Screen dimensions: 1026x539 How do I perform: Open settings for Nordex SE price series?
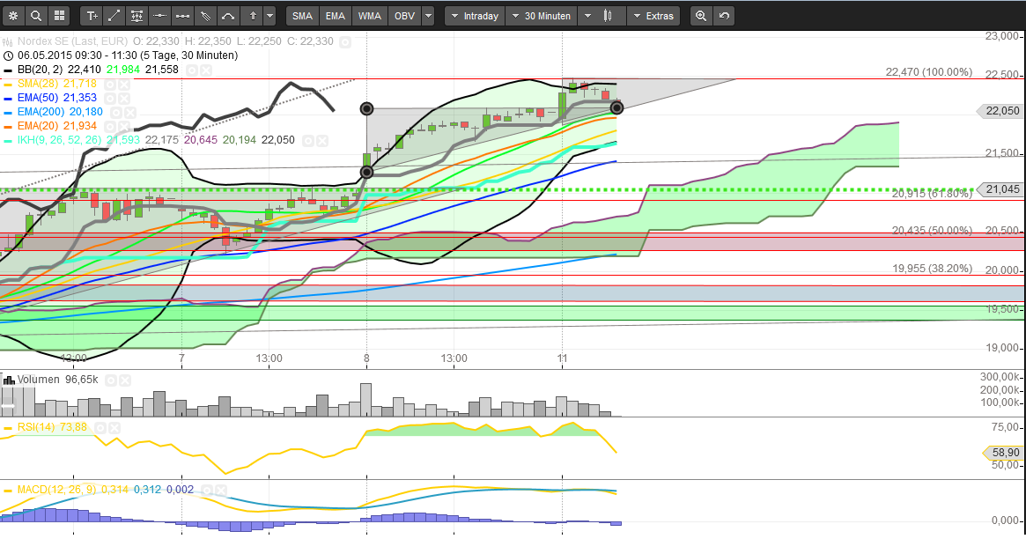click(x=345, y=42)
